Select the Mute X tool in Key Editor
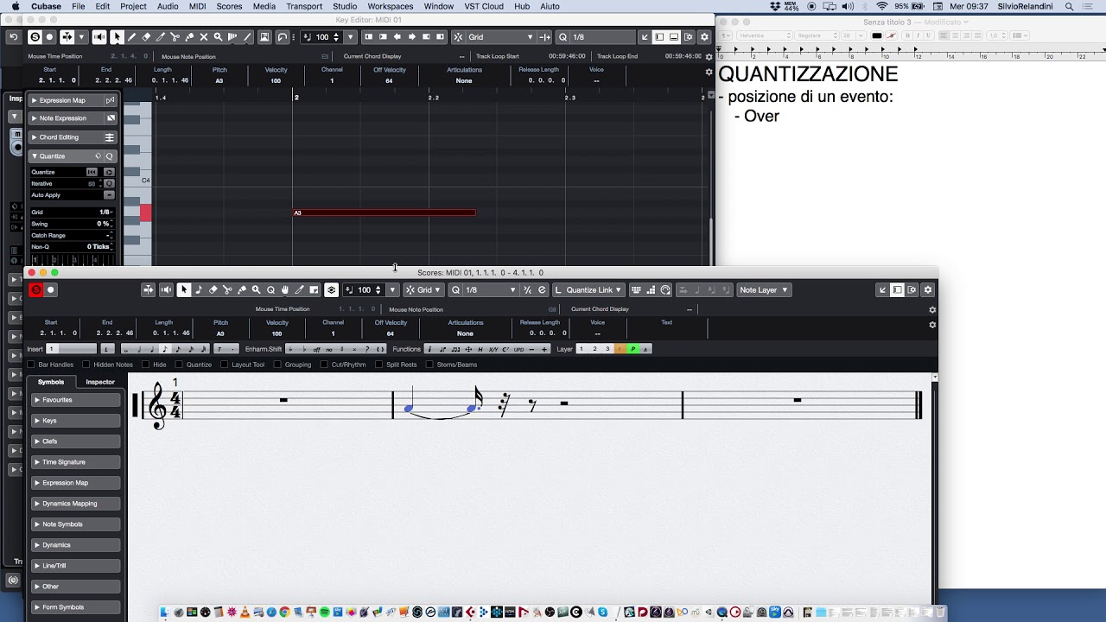 point(203,37)
